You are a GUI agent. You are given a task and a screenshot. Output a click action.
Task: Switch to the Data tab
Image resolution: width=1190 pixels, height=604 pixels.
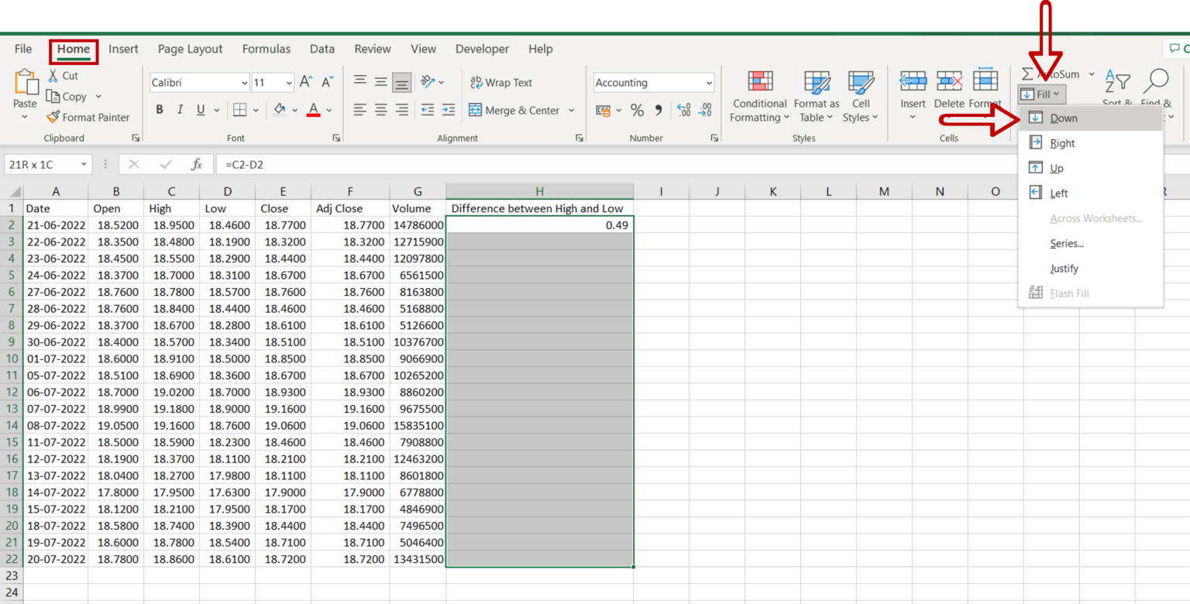322,49
